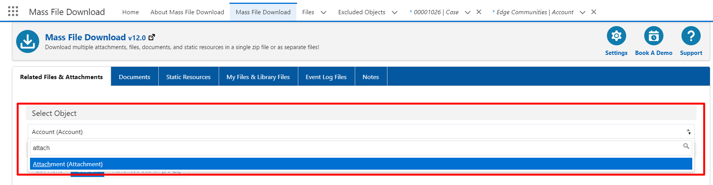Click the object search field containing attach

tap(361, 148)
